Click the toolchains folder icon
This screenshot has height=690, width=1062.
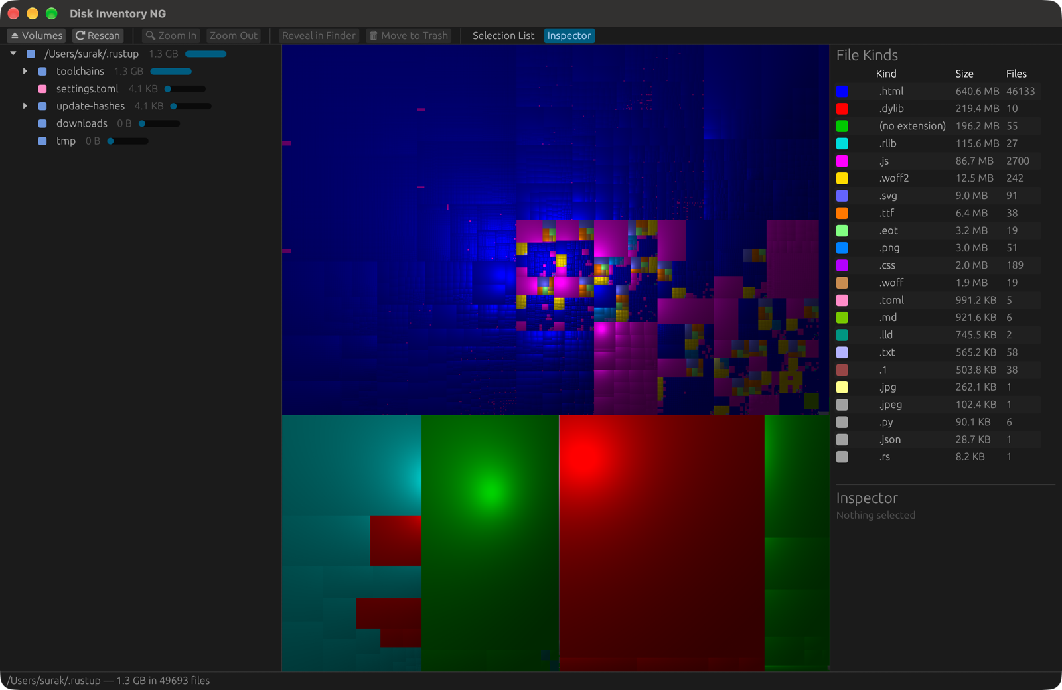(x=42, y=71)
